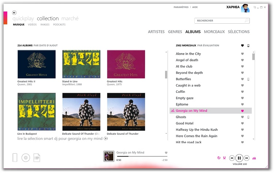Change album sort PAR DATE D'AJOUT

point(46,46)
